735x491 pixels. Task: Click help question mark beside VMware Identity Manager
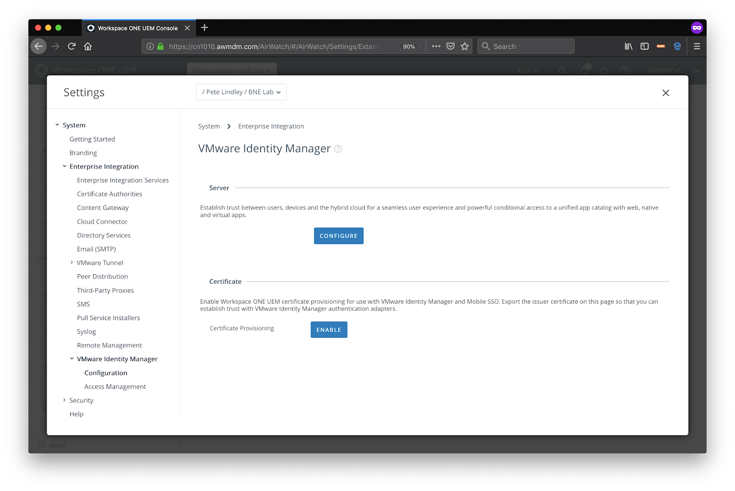tap(338, 149)
